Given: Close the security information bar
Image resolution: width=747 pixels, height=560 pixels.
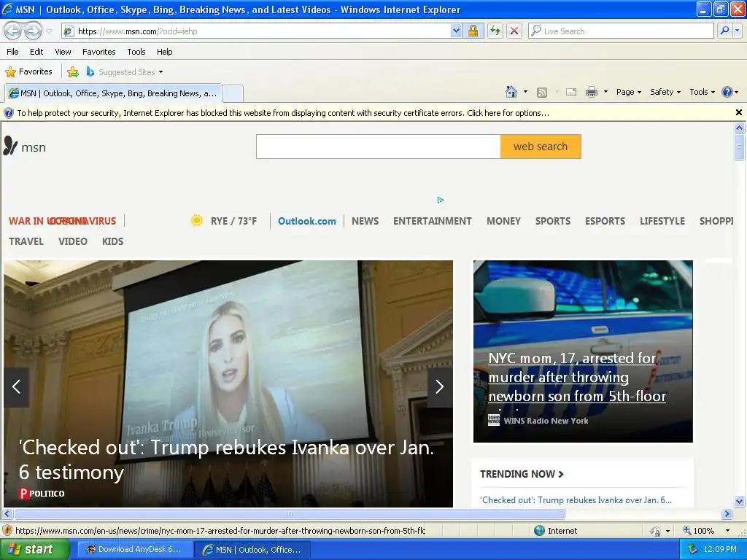Looking at the screenshot, I should point(738,112).
